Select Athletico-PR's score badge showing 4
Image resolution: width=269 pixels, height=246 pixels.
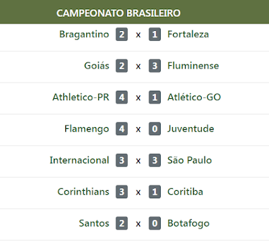[122, 97]
